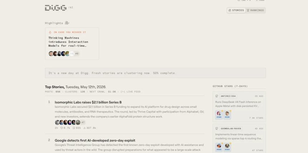Open the ANTIREZ/DS4 repository tag
This screenshot has height=153, width=308.
point(228,96)
